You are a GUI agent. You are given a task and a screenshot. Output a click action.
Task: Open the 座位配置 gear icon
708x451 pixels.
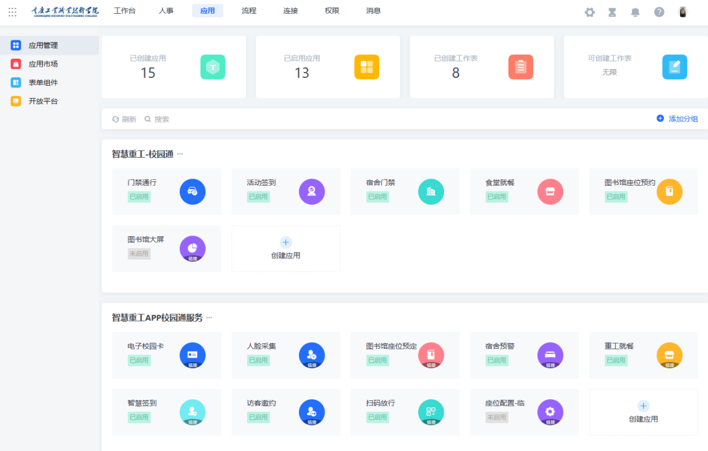pos(550,412)
